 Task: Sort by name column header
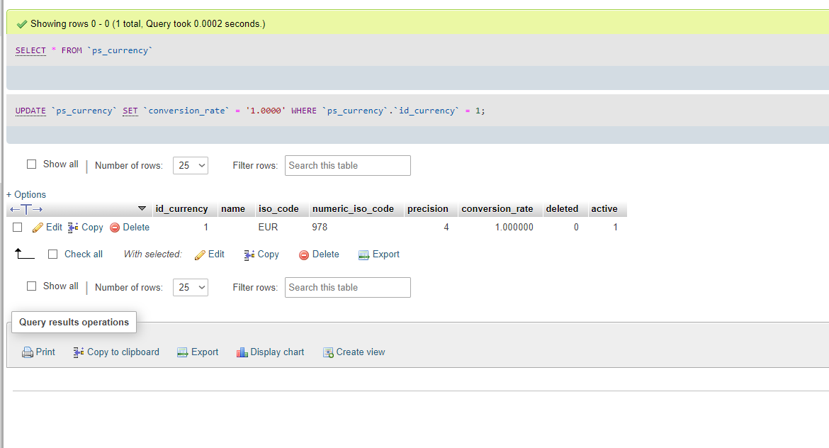233,209
